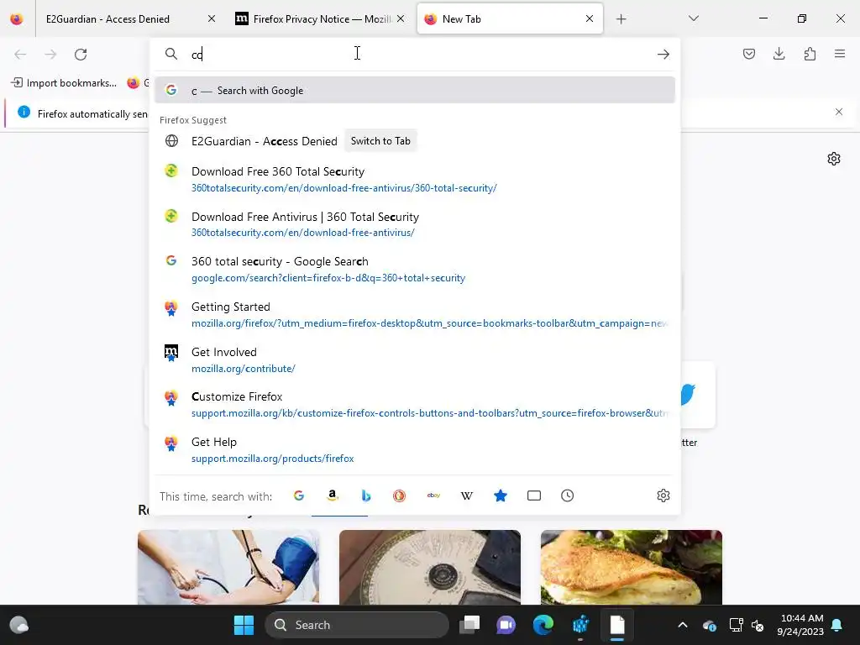The image size is (860, 645).
Task: Select the New Tab tab
Action: pyautogui.click(x=510, y=19)
